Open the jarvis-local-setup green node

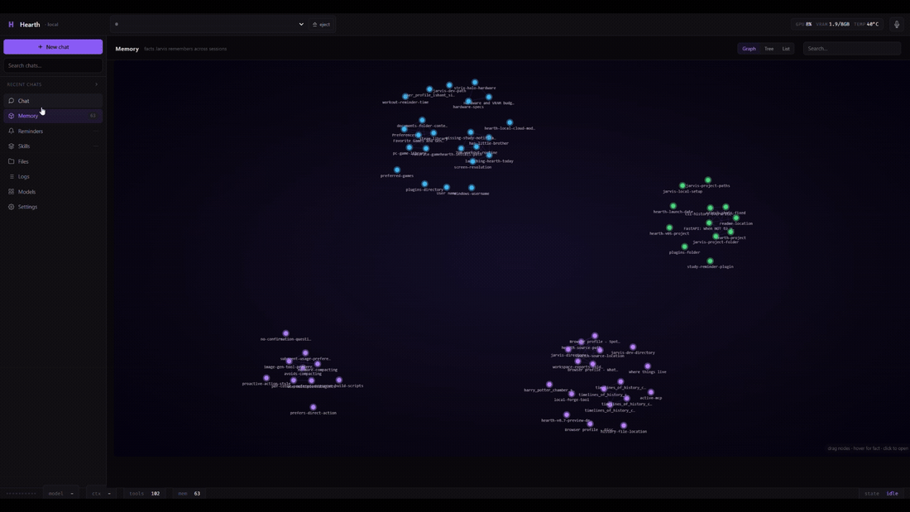click(x=682, y=186)
